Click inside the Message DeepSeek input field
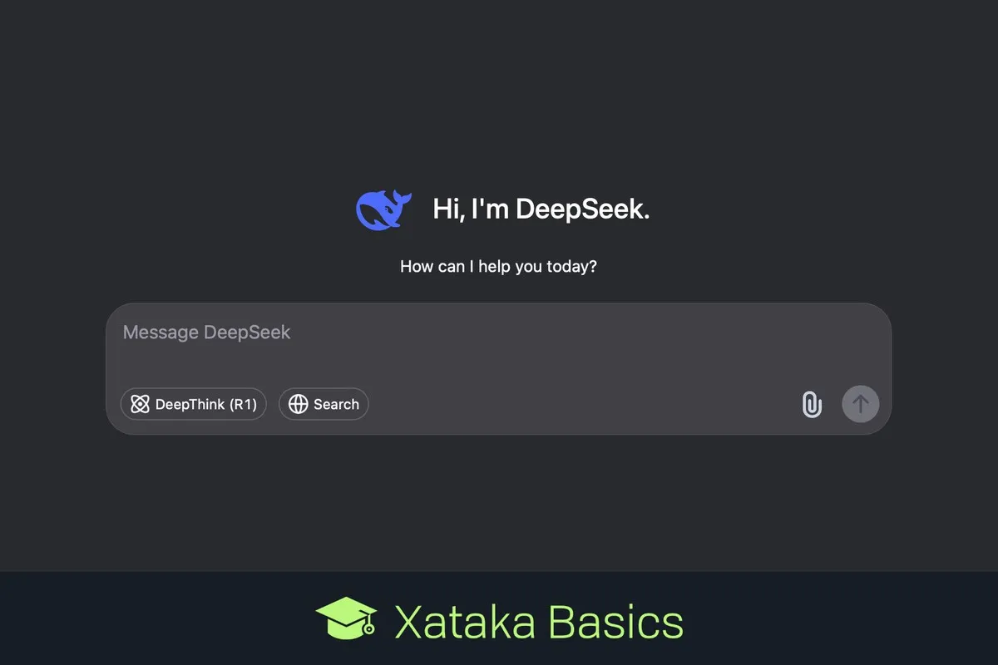The image size is (998, 665). click(416, 332)
